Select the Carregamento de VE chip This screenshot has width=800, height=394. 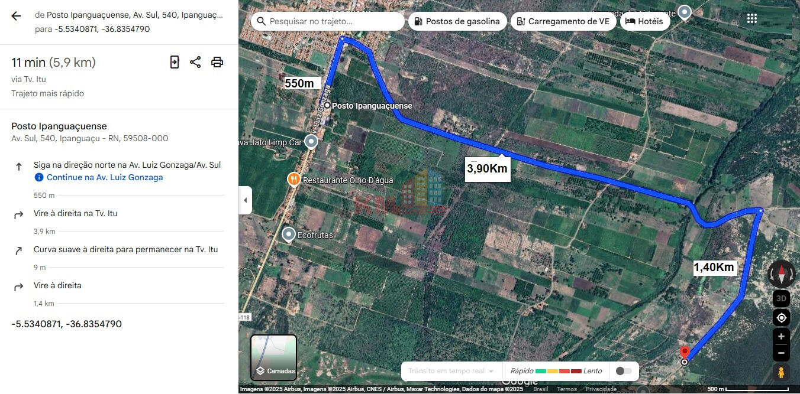[563, 21]
